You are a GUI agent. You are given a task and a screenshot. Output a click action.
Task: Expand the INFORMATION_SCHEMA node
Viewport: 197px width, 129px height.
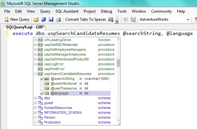point(35,113)
